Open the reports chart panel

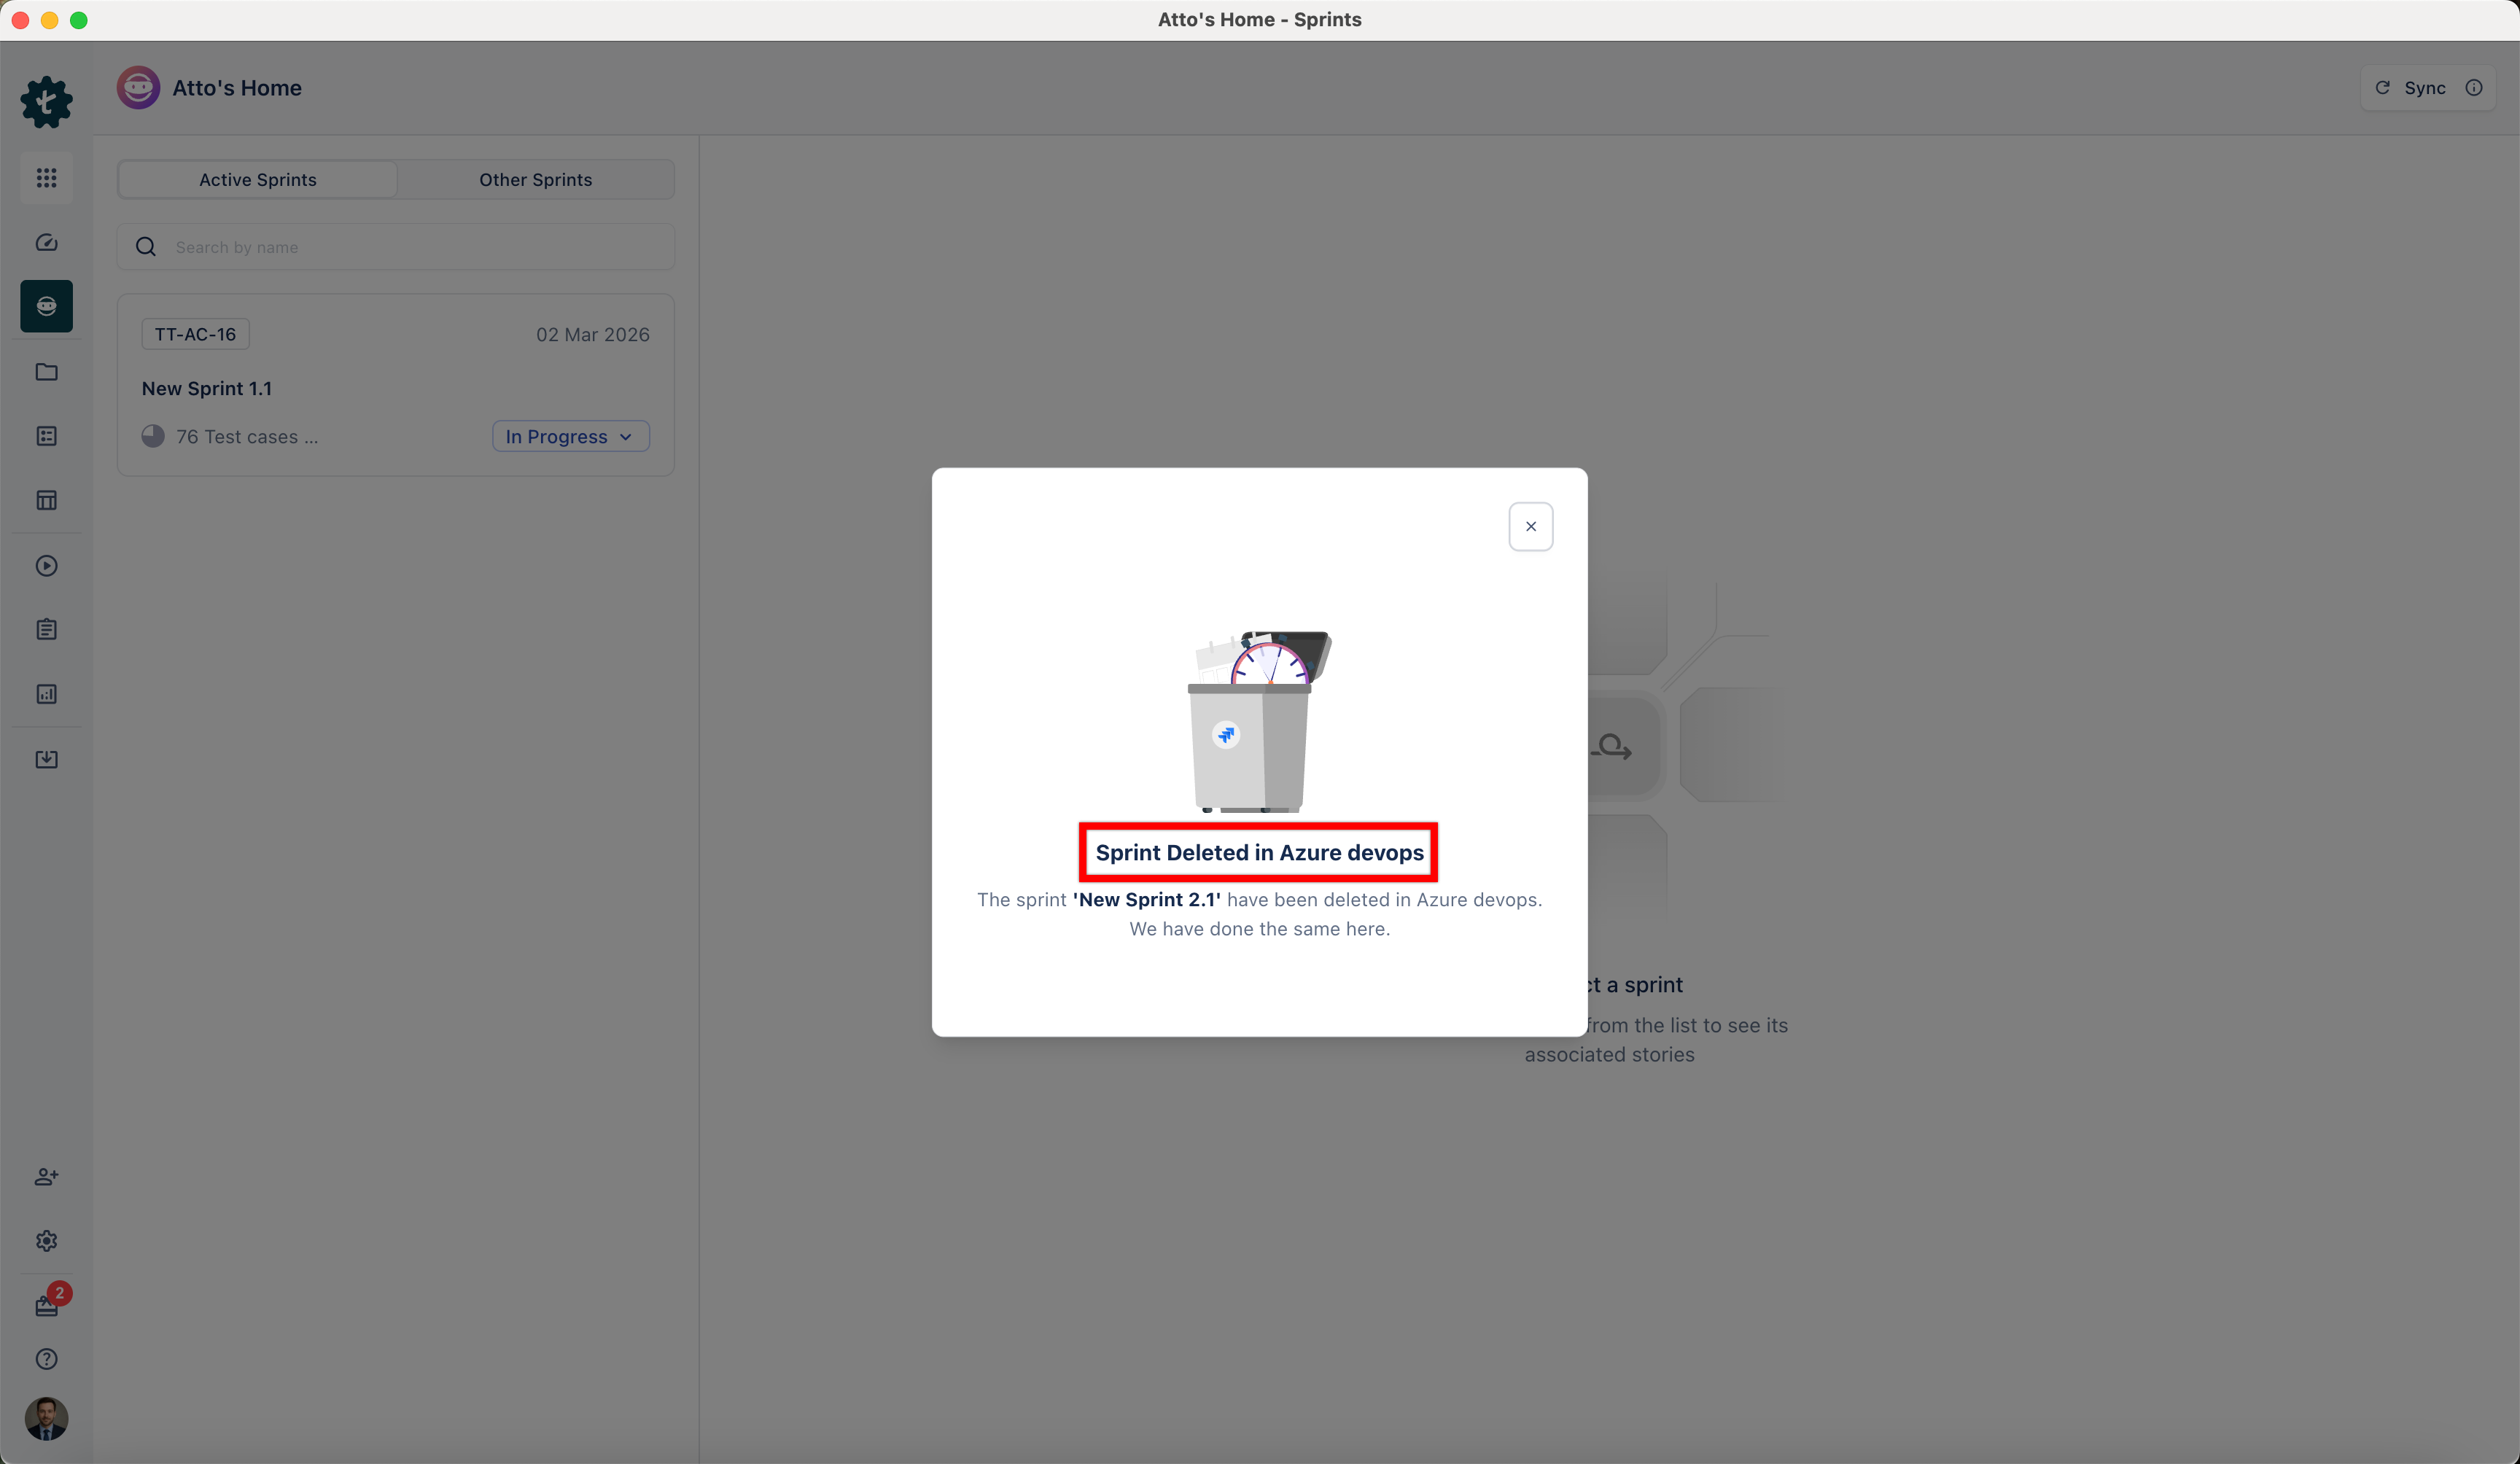tap(46, 693)
